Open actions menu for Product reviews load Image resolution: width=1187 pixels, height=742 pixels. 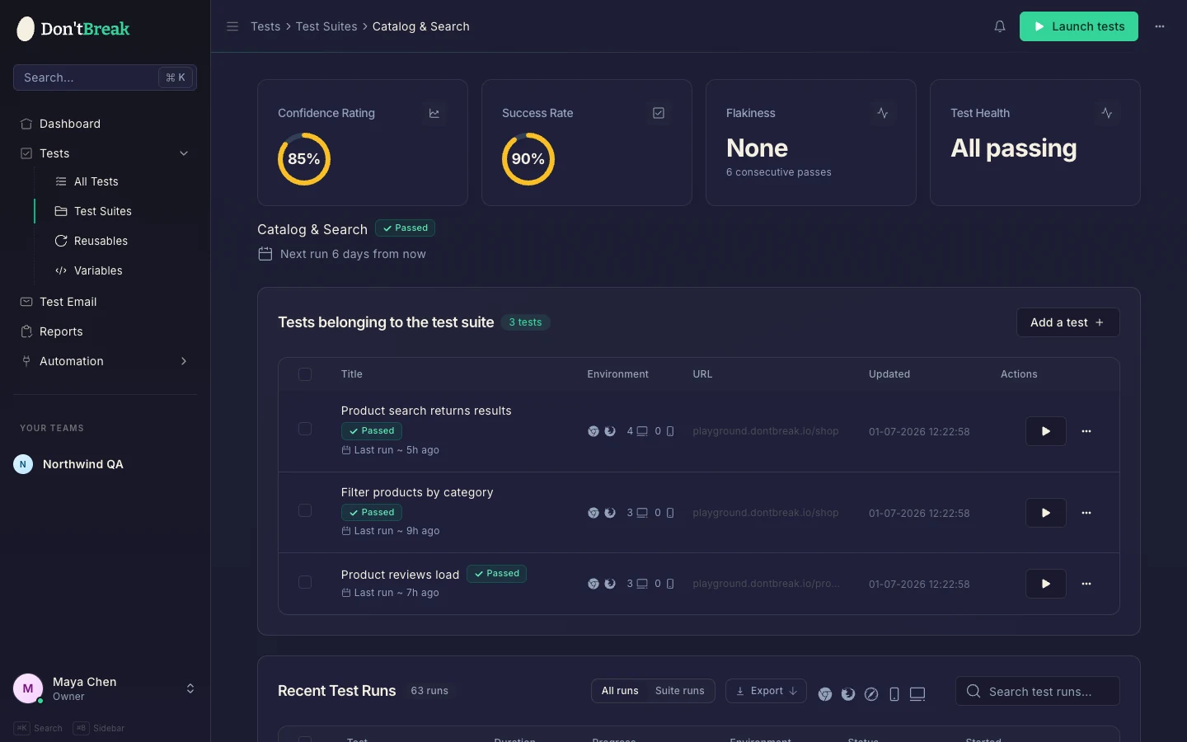[x=1086, y=584]
